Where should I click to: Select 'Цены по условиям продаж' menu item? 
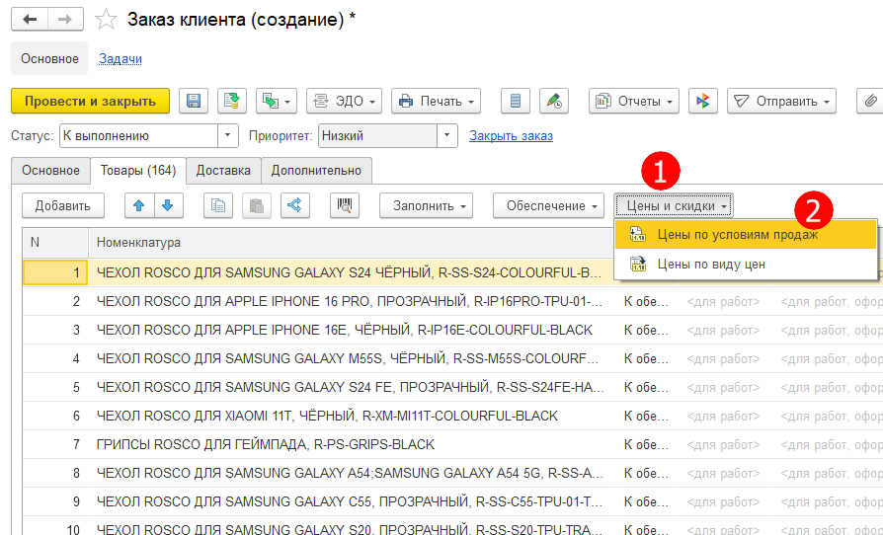coord(738,234)
